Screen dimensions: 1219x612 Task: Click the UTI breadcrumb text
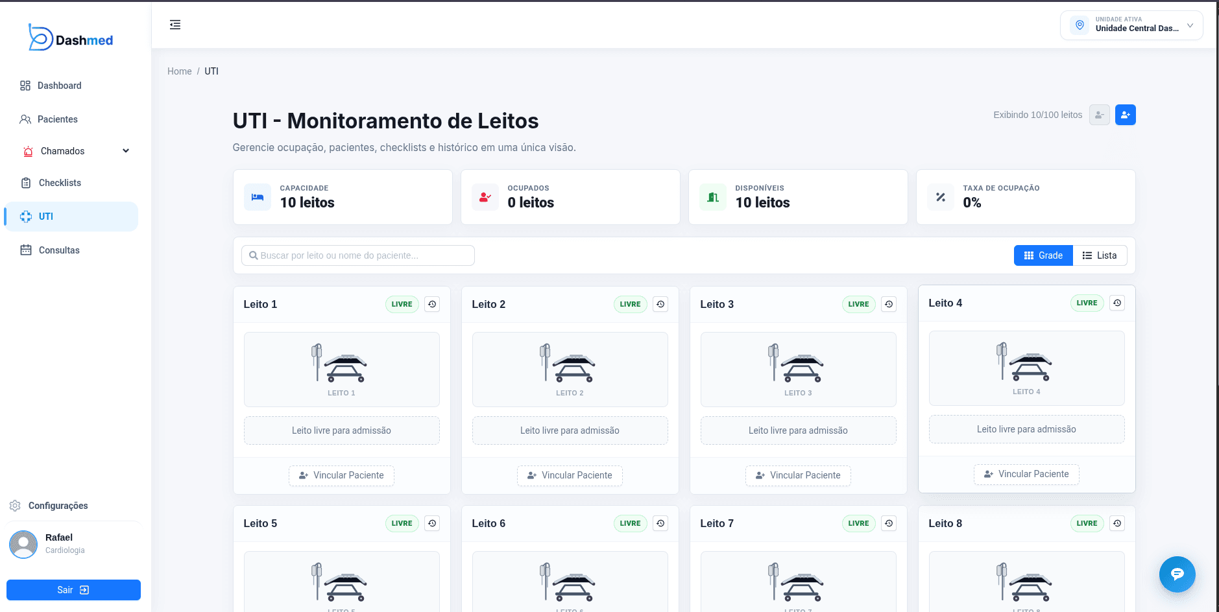(x=211, y=71)
